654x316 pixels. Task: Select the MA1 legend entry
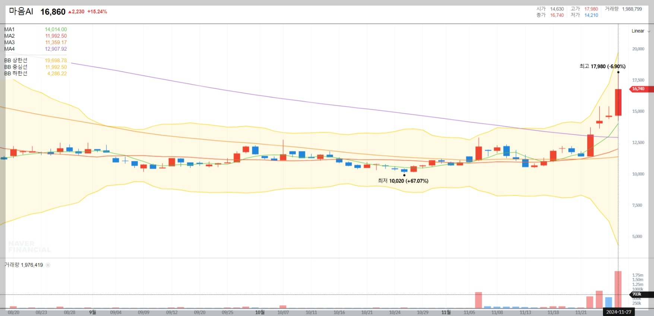click(x=9, y=29)
